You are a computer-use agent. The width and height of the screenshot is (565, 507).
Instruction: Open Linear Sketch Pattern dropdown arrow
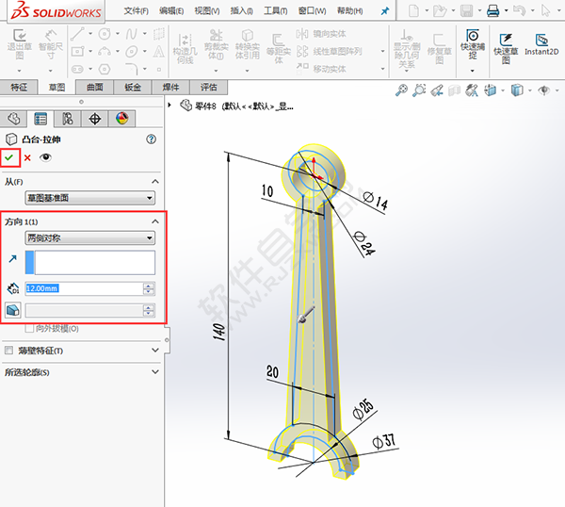point(382,51)
